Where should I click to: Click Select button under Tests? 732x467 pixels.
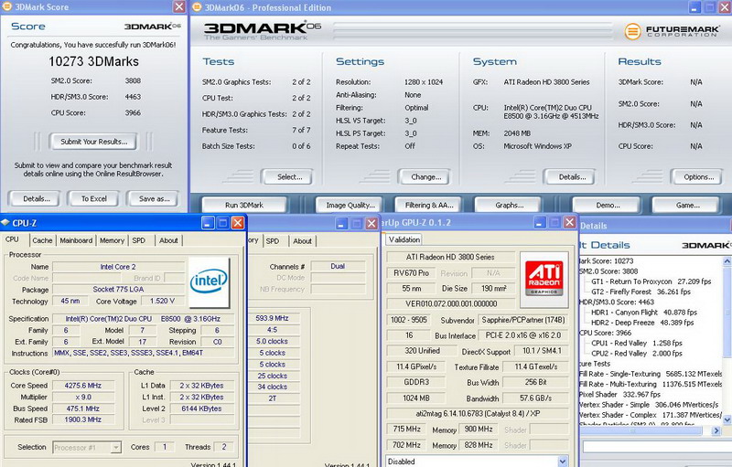(x=289, y=177)
